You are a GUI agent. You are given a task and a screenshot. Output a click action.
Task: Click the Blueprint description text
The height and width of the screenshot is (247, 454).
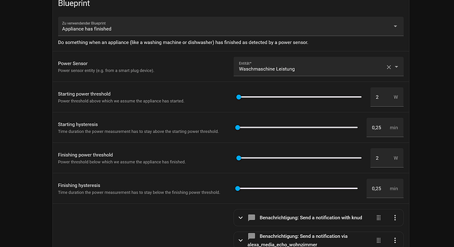point(183,43)
